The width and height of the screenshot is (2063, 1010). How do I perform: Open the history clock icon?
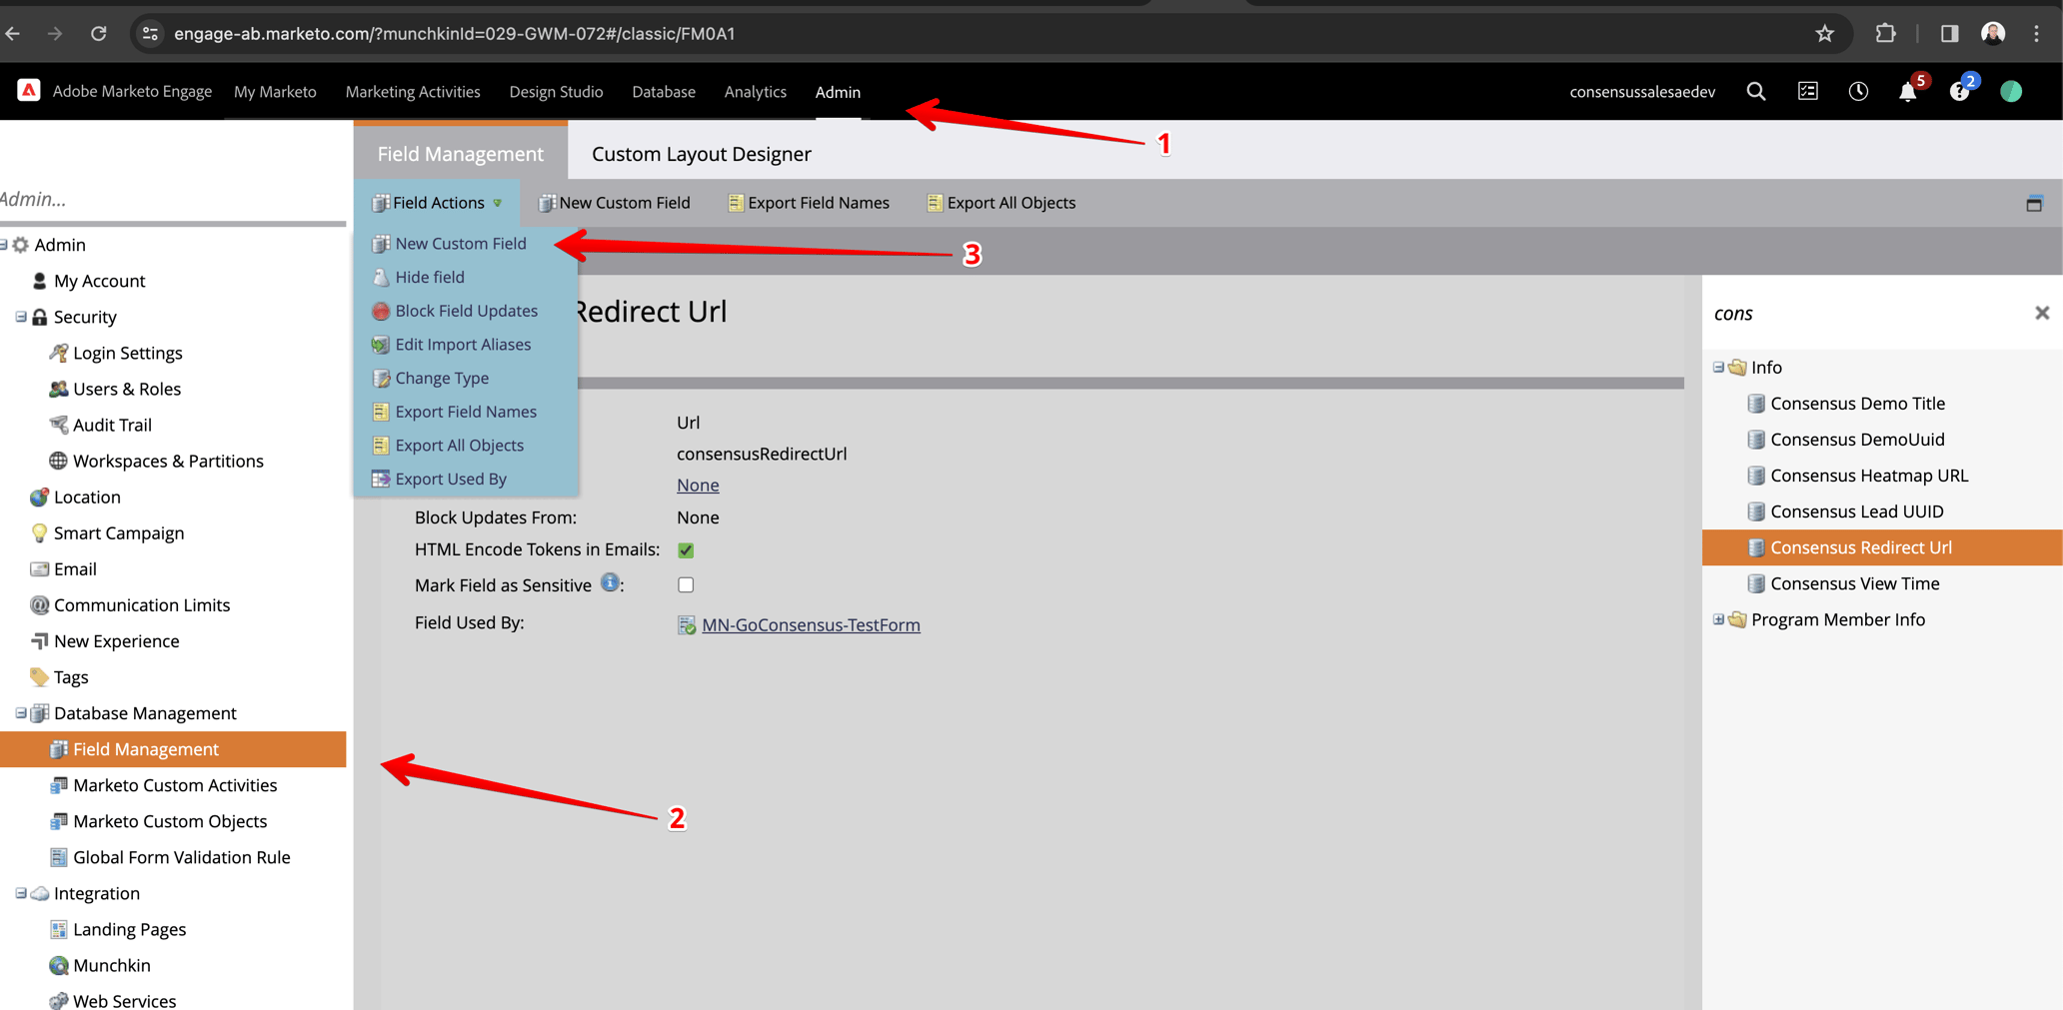1858,91
